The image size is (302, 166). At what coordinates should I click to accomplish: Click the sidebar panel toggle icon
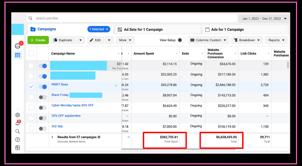pos(18,148)
